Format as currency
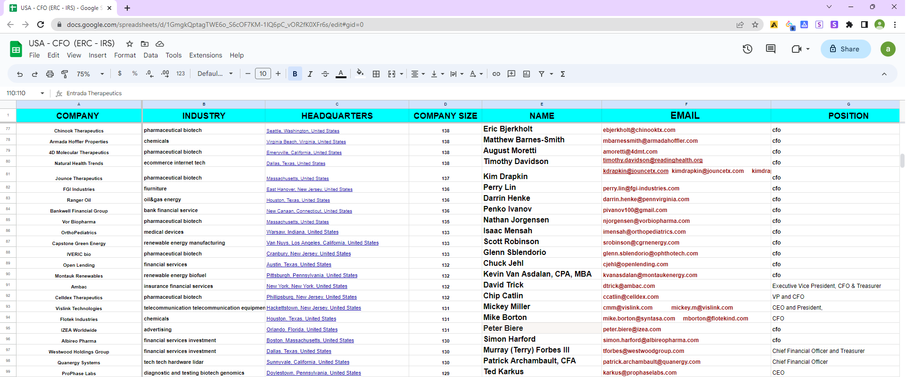 click(x=120, y=74)
